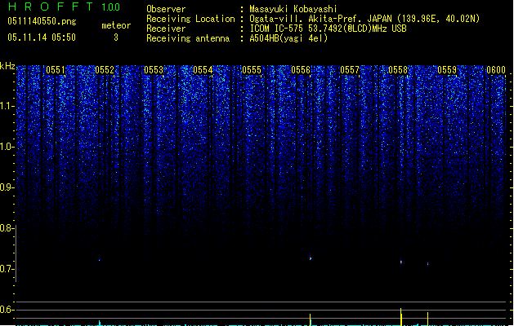Click the ICOM IC-575 receiver value
This screenshot has width=514, height=326.
coord(329,29)
